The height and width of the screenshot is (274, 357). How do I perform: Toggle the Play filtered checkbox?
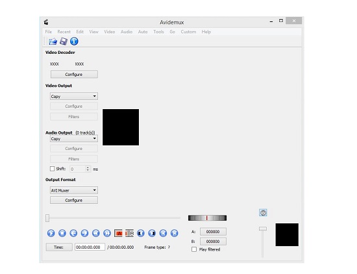click(194, 249)
